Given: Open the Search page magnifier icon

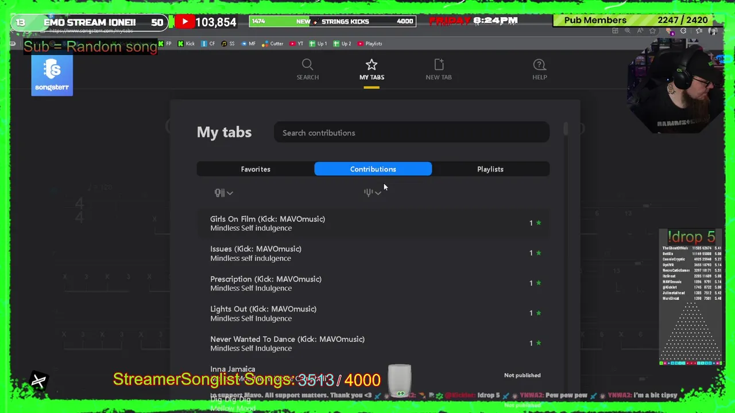Looking at the screenshot, I should pos(307,65).
